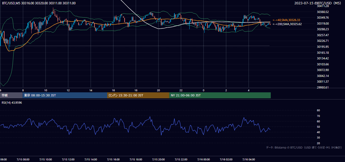Click the RSI axis level 30

(x=318, y=138)
